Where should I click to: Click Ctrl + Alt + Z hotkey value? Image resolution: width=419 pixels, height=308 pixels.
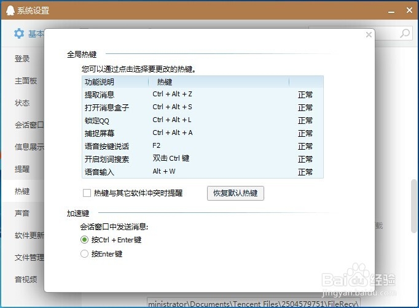173,94
